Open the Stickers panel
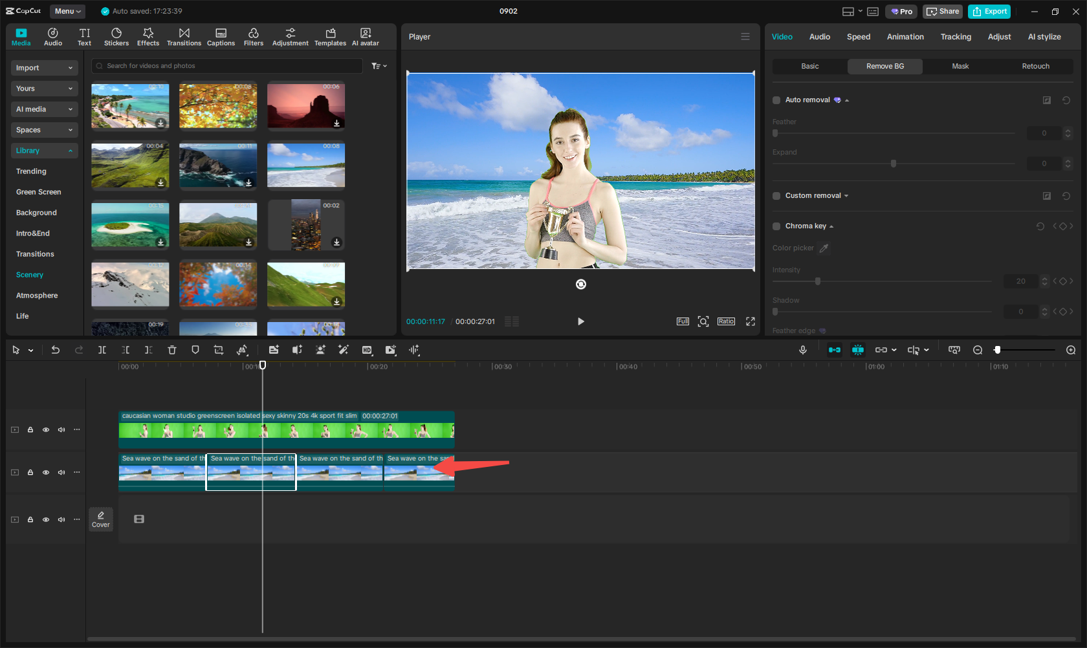Viewport: 1087px width, 648px height. pos(116,37)
